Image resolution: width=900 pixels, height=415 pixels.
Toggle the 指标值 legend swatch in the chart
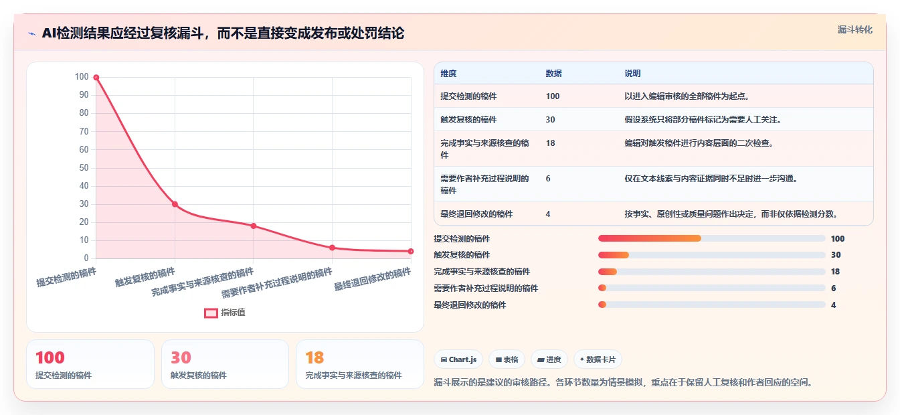[211, 313]
